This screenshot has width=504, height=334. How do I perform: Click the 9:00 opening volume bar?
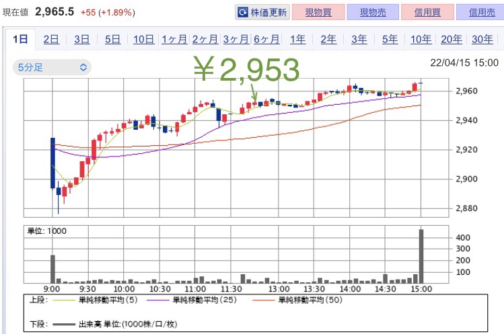coord(52,269)
